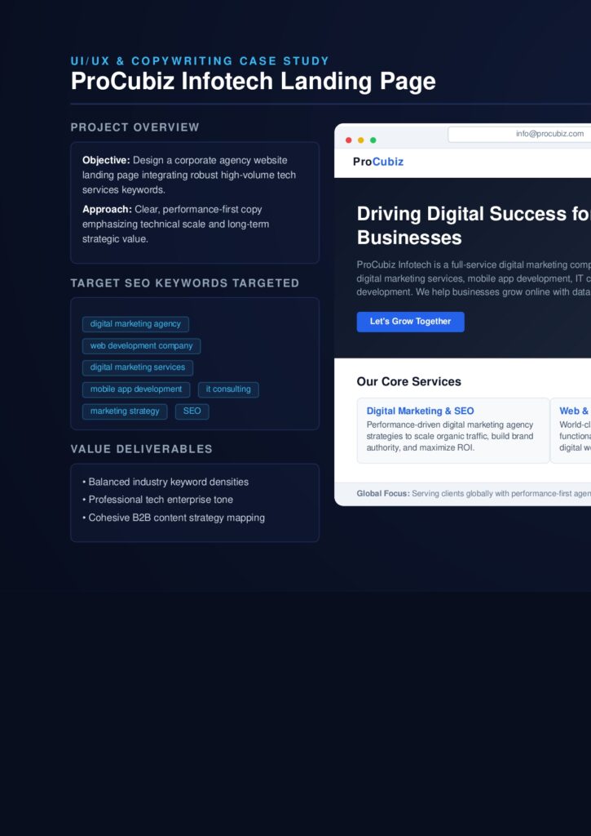Select the 'marketing strategy' keyword tag
591x836 pixels.
pyautogui.click(x=125, y=411)
